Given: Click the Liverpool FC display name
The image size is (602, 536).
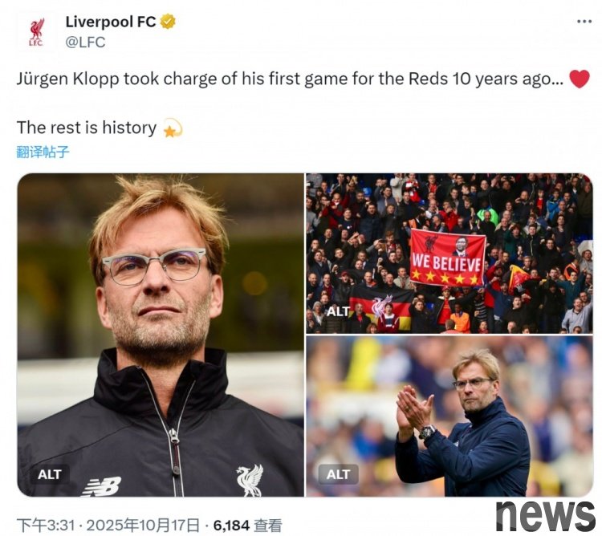Looking at the screenshot, I should coord(111,22).
